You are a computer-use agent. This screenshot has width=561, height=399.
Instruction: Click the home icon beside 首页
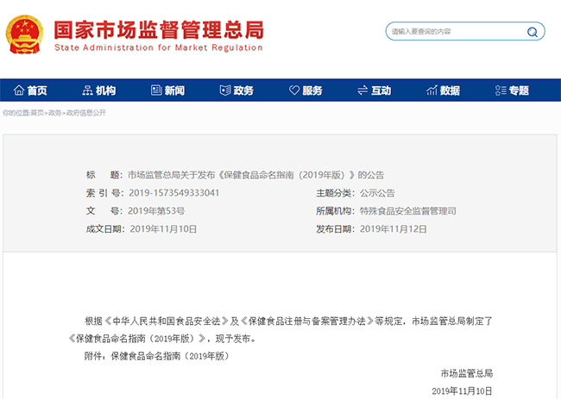19,90
